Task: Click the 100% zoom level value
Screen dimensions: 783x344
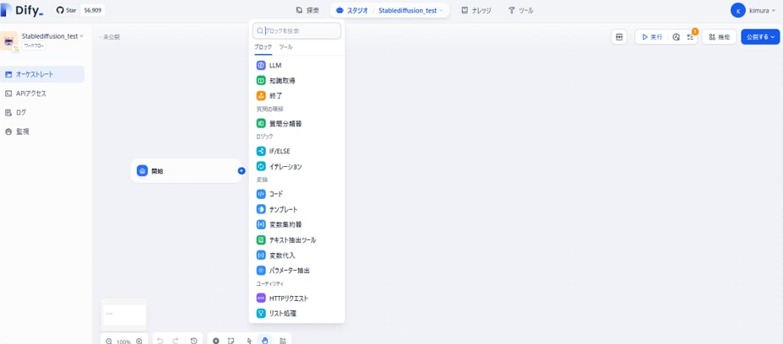Action: point(124,341)
